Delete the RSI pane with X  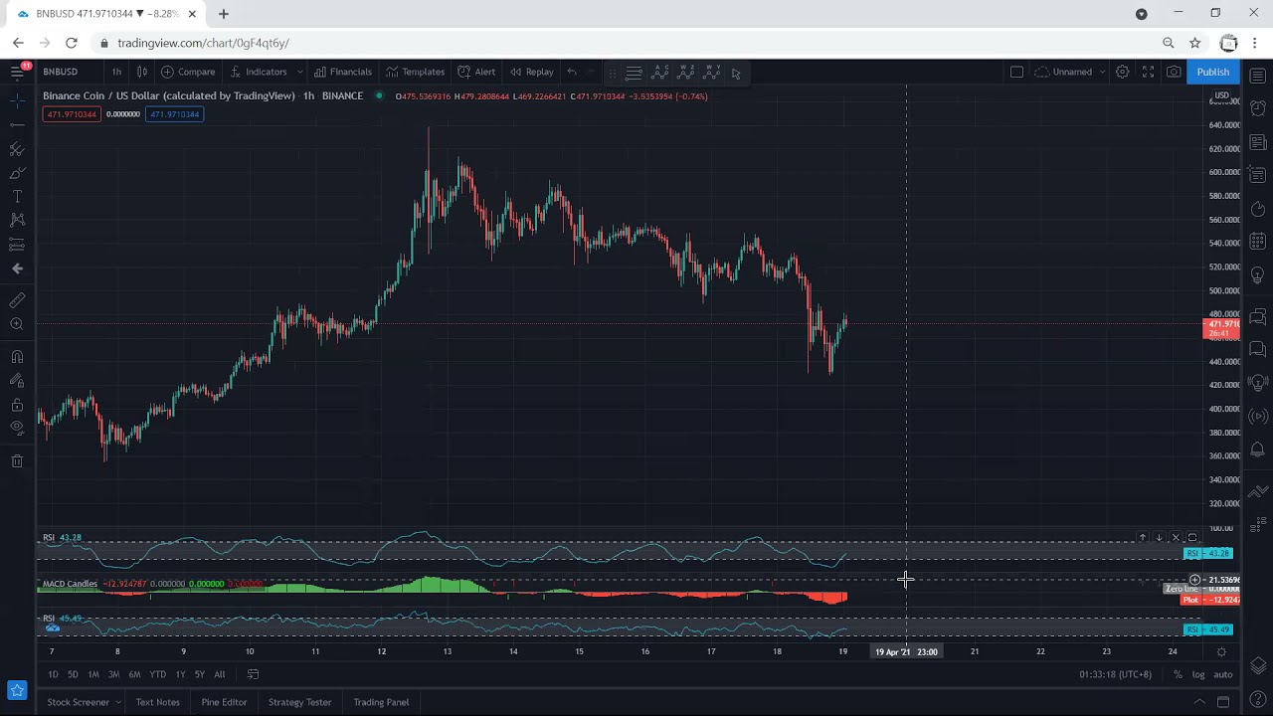(1176, 538)
